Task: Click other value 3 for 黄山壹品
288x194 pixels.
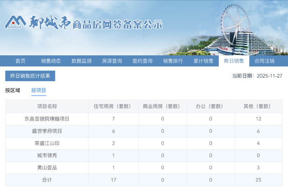Action: click(258, 168)
